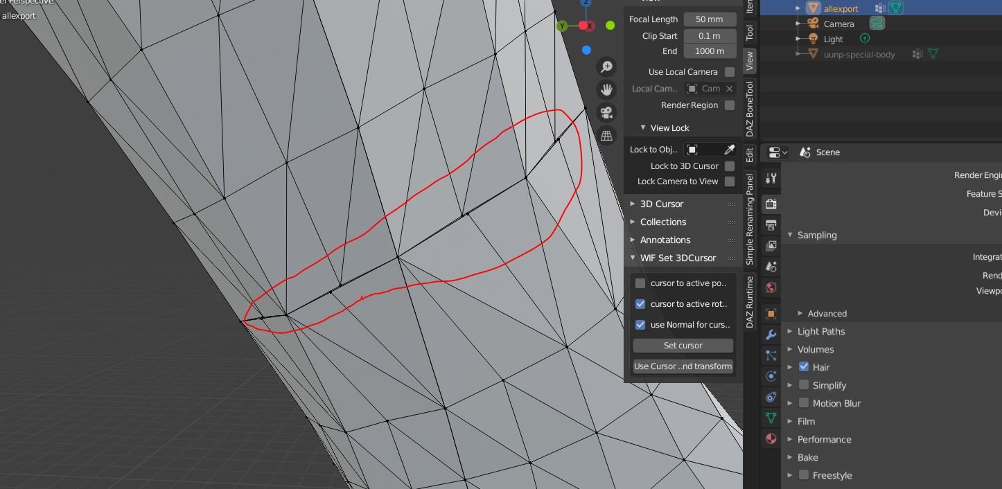Uncheck use Normal for cursor checkbox
This screenshot has height=489, width=1002.
click(x=640, y=325)
